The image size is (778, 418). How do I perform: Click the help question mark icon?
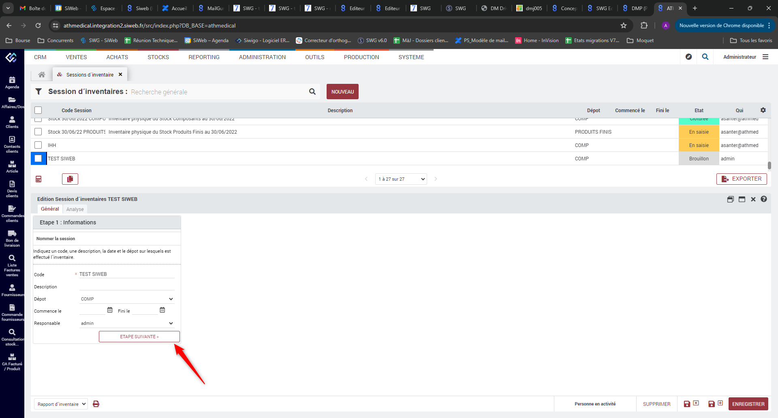coord(764,199)
